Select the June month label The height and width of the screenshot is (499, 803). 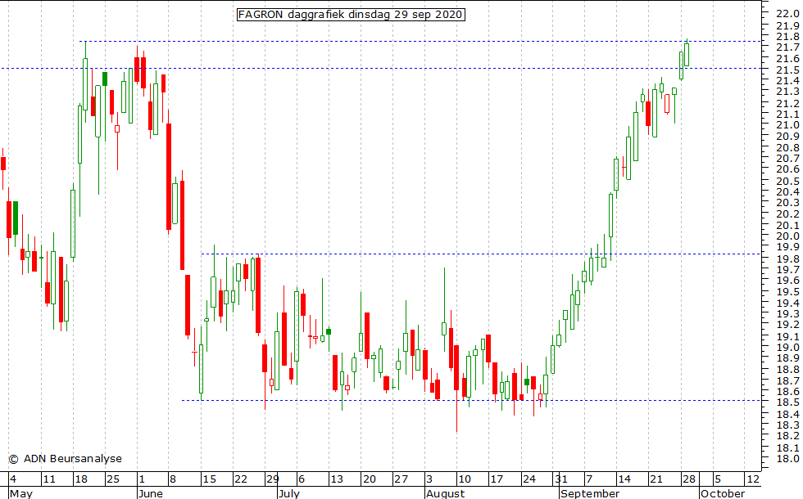click(x=151, y=493)
